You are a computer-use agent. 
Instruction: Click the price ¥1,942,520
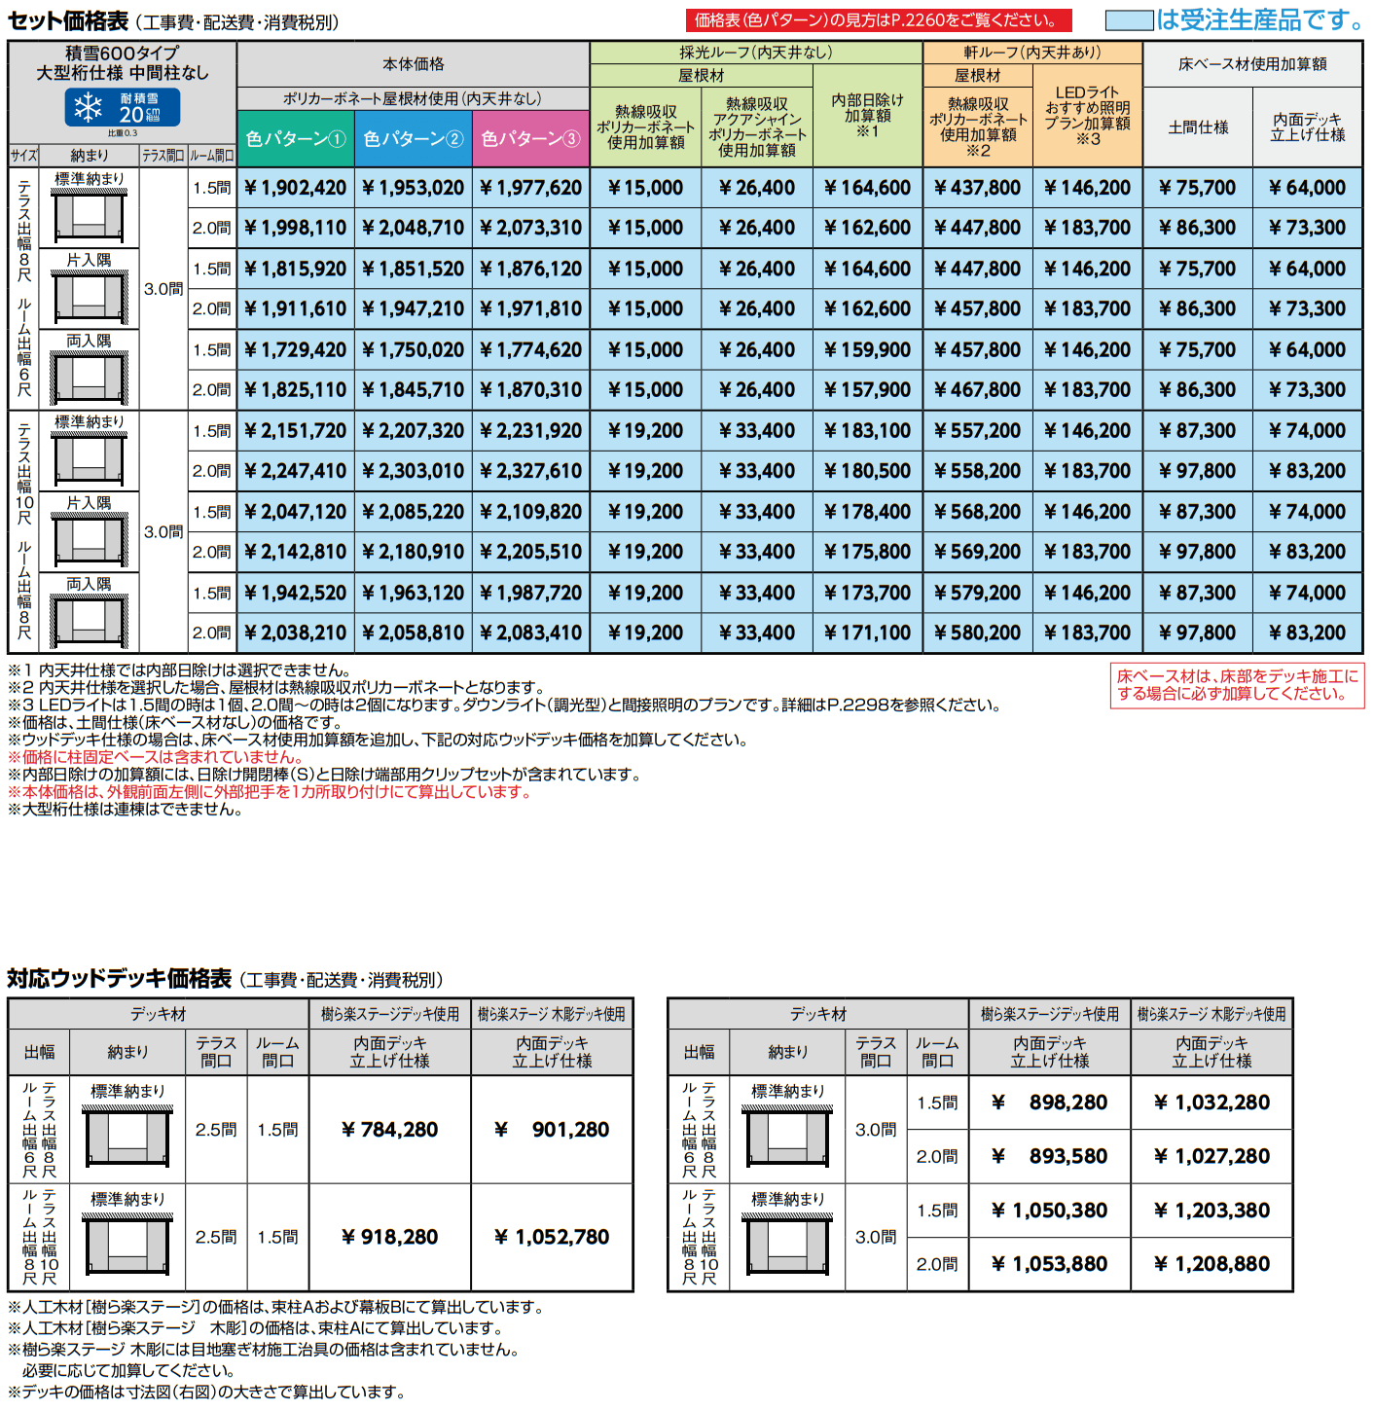[x=296, y=593]
